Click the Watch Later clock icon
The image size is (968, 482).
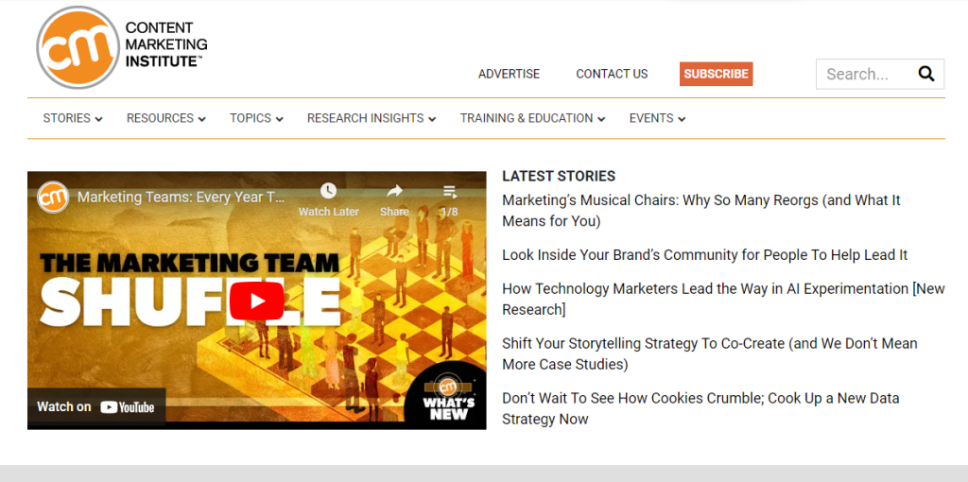(x=328, y=192)
